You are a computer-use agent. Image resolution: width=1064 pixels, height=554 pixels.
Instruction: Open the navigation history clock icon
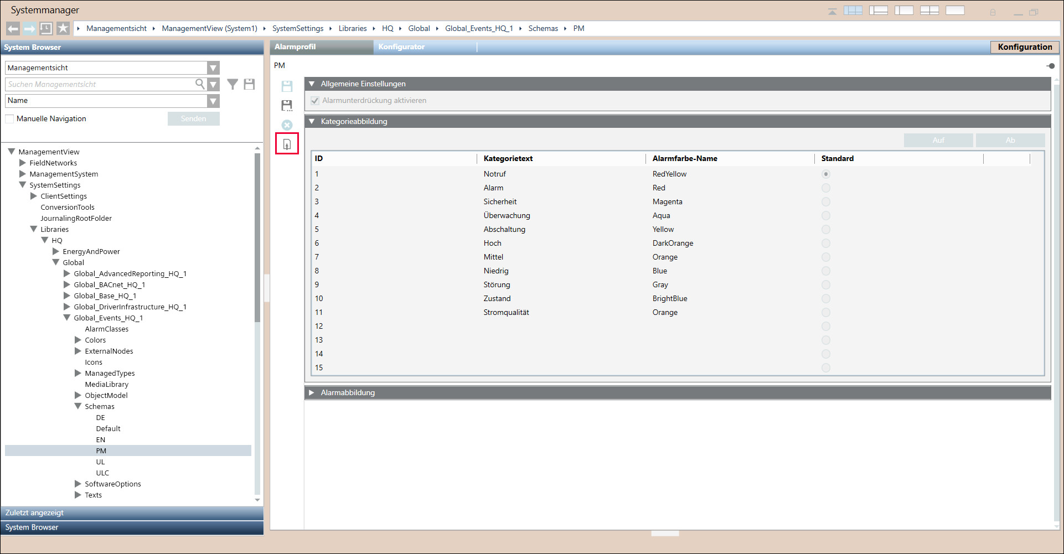tap(46, 28)
